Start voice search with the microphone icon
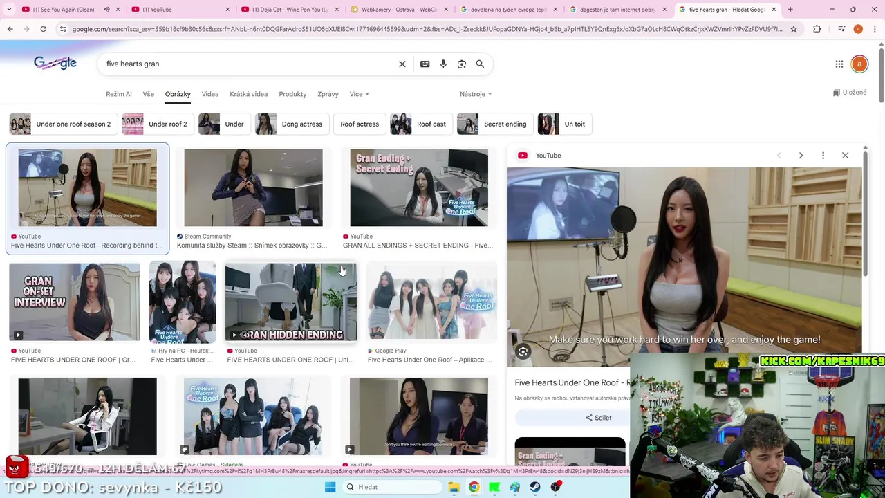The image size is (885, 498). (x=443, y=64)
